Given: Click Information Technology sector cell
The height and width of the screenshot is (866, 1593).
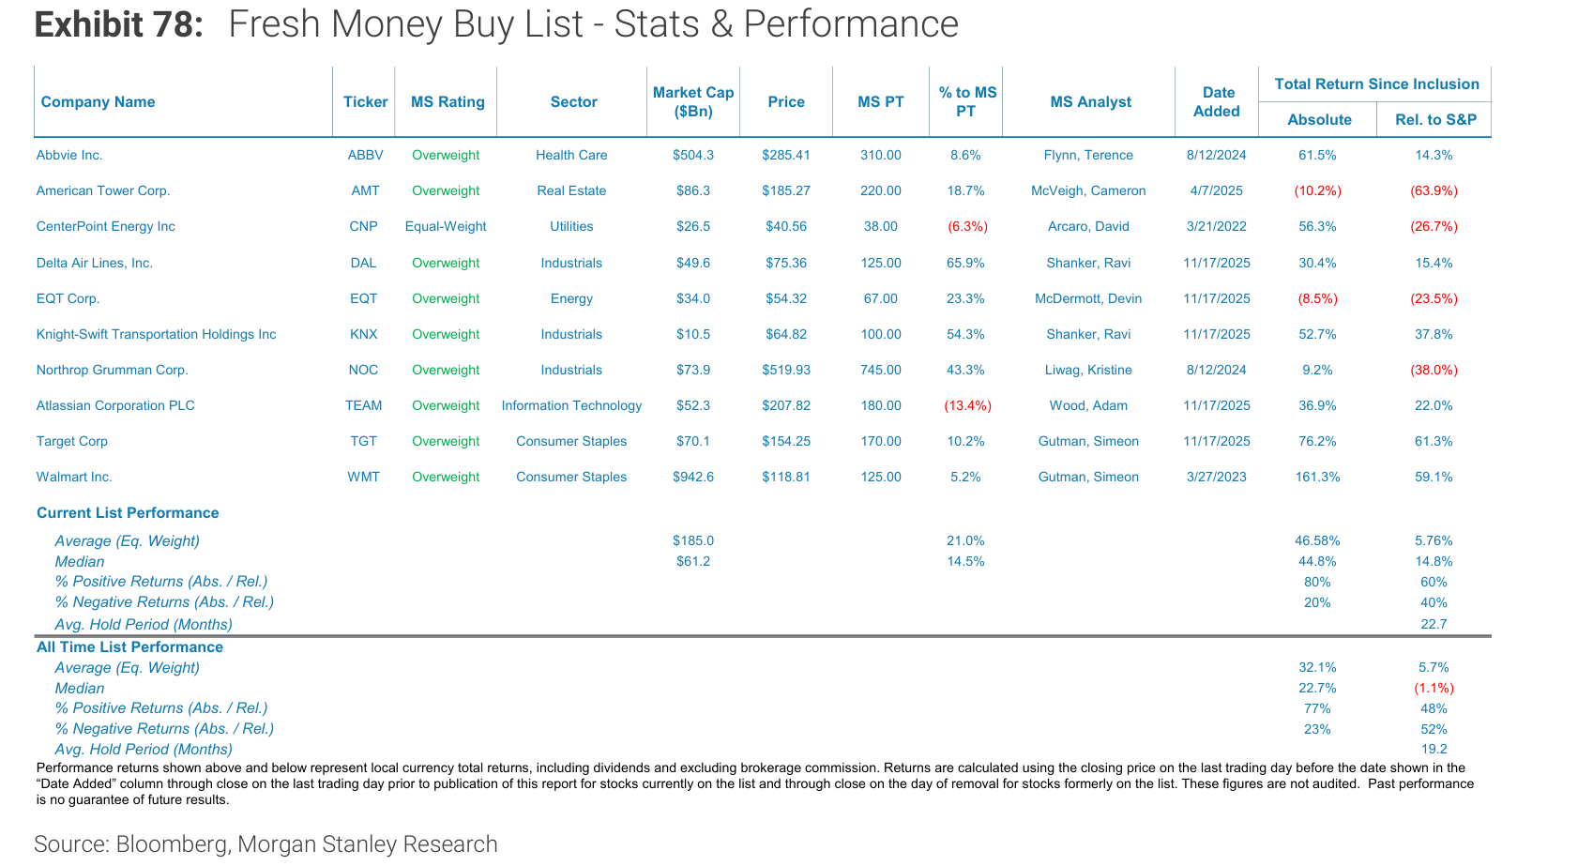Looking at the screenshot, I should pyautogui.click(x=571, y=406).
